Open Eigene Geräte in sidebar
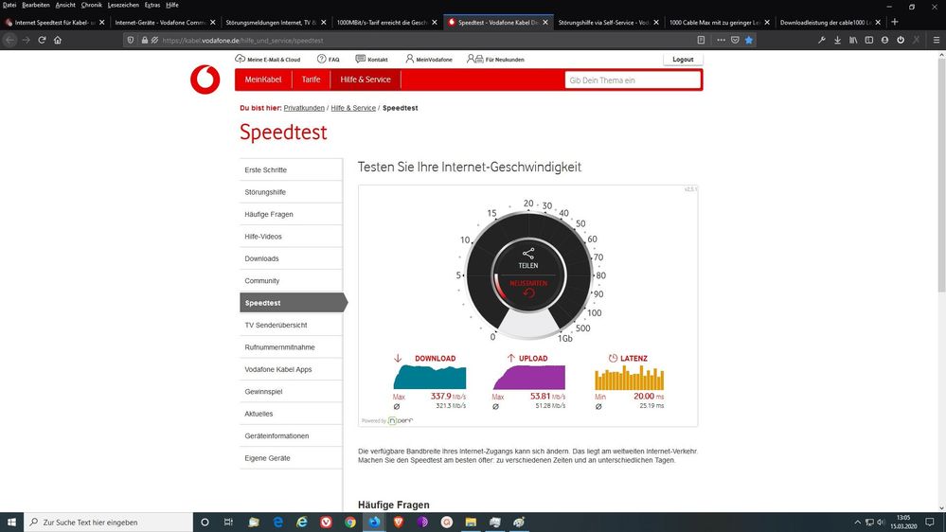The height and width of the screenshot is (532, 946). click(291, 458)
